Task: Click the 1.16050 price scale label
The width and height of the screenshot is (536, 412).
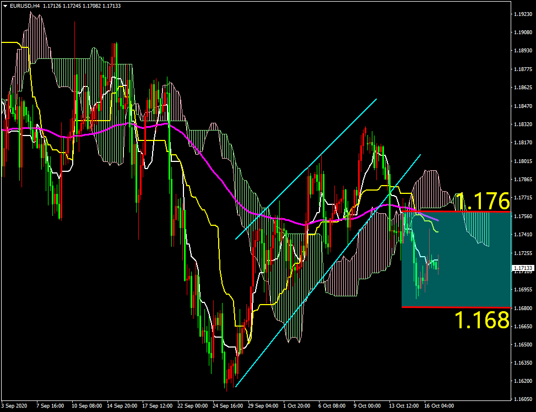Action: click(x=523, y=399)
